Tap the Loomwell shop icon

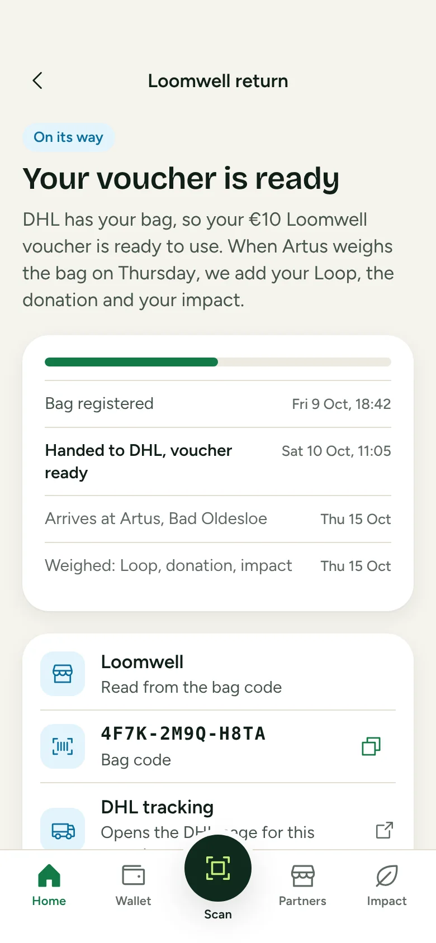click(63, 674)
